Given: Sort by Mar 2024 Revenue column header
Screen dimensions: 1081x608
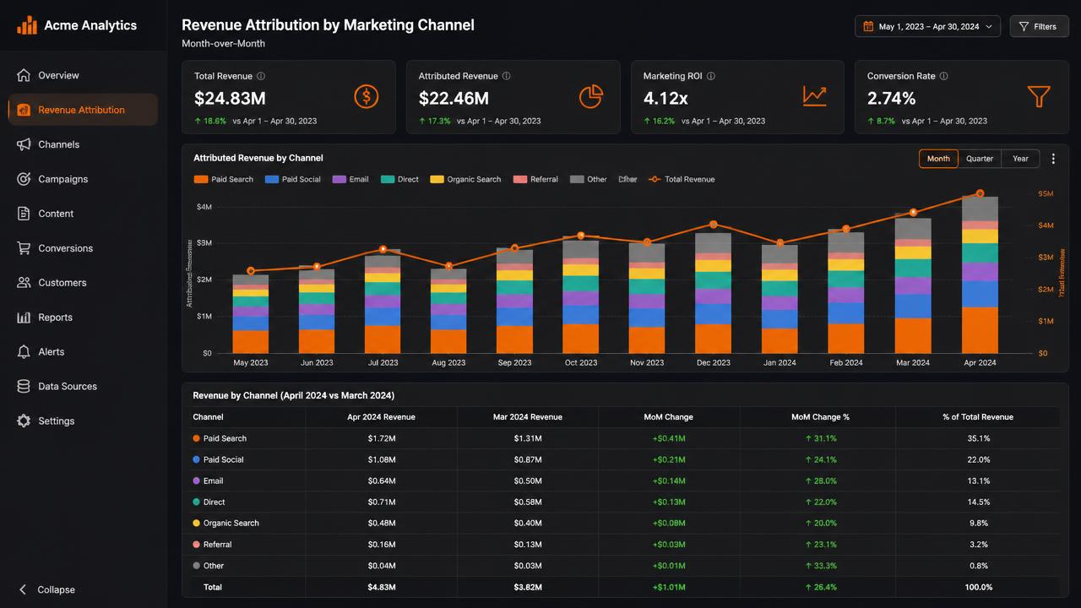Looking at the screenshot, I should pos(528,417).
